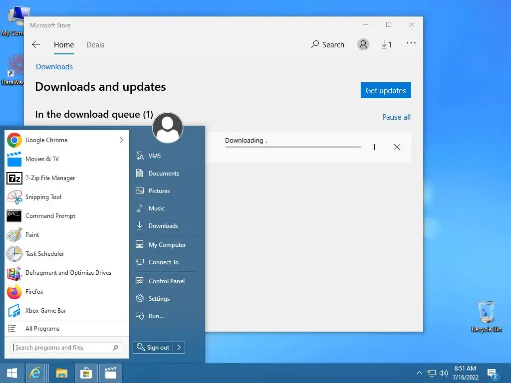The width and height of the screenshot is (511, 383).
Task: Launch Paint
Action: coord(67,234)
